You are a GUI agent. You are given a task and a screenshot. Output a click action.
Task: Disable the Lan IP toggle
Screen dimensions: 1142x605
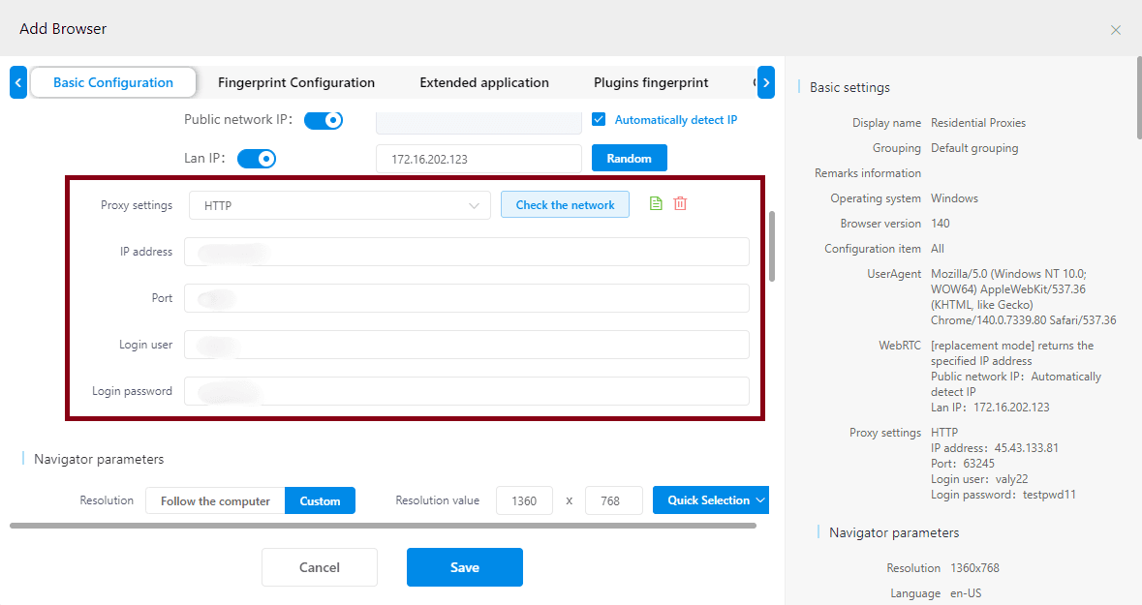click(x=257, y=158)
